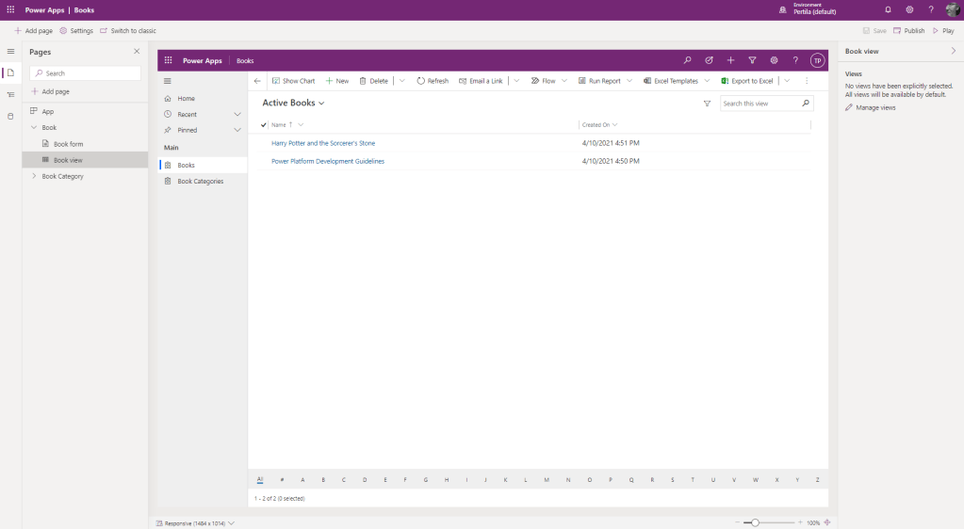
Task: Click the data icon in left rail
Action: [x=10, y=116]
